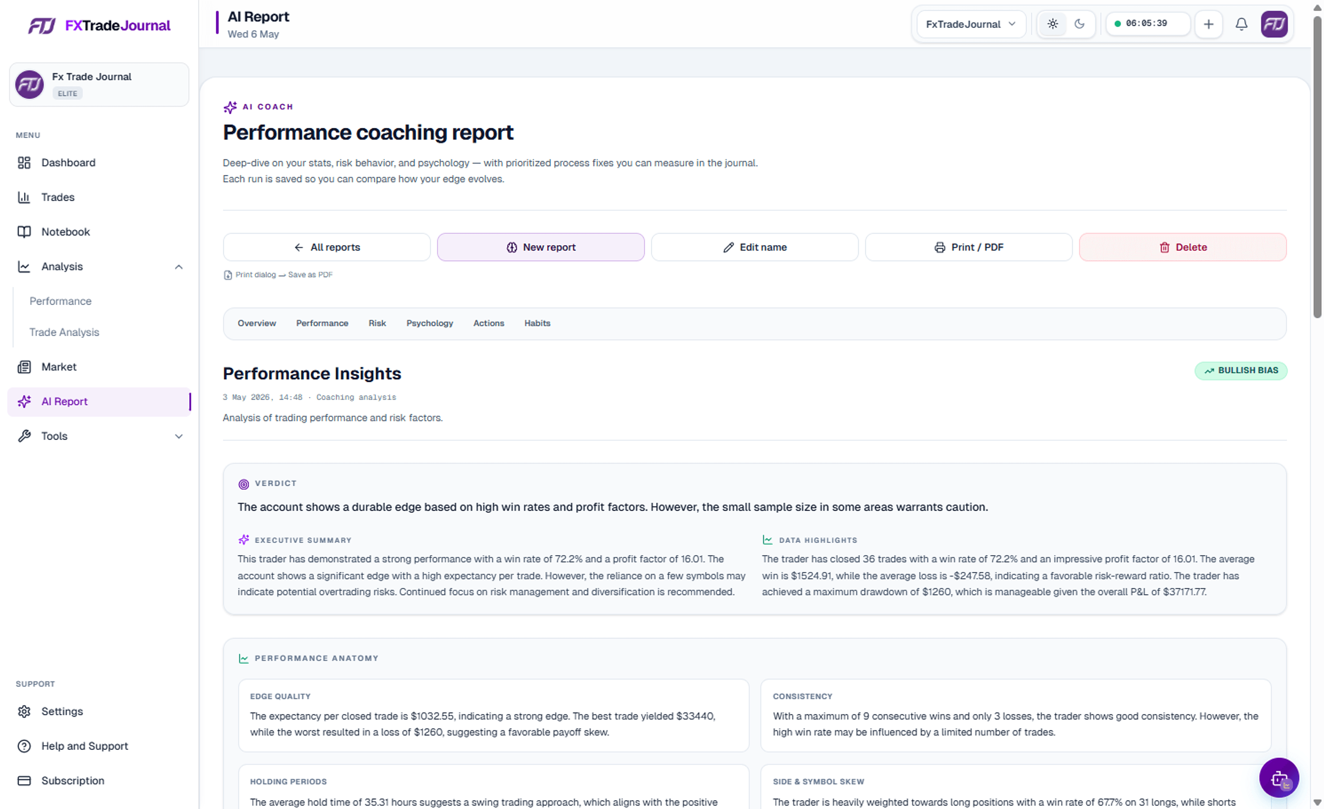Image resolution: width=1324 pixels, height=809 pixels.
Task: Go to the Risk tab
Action: click(x=377, y=323)
